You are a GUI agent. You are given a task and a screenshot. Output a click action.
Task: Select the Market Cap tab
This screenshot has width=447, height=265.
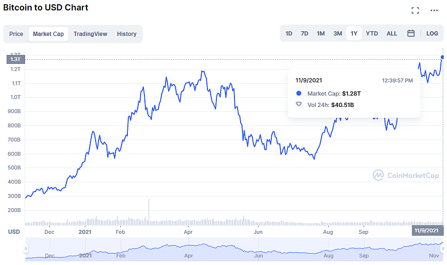(x=48, y=34)
